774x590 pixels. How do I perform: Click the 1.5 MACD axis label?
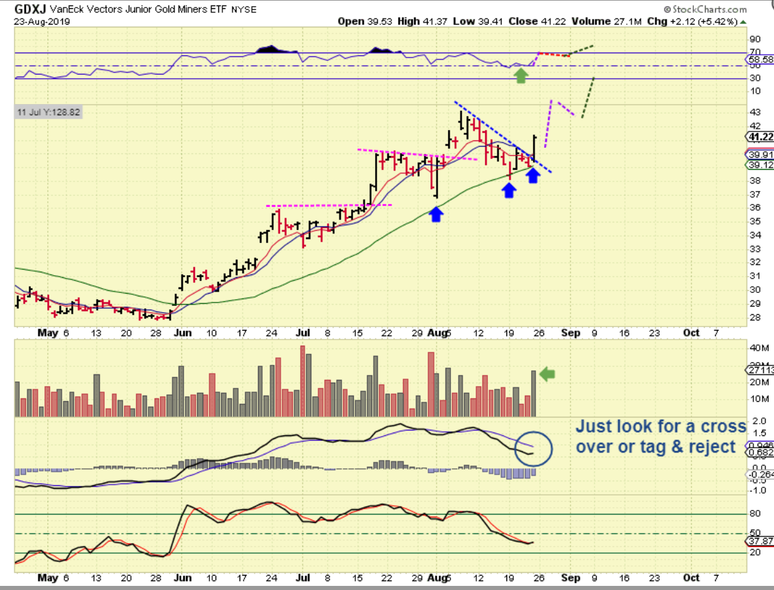point(759,433)
